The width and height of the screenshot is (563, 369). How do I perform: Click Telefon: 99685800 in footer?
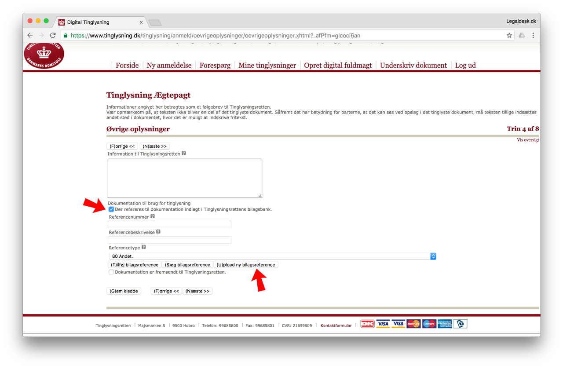coord(220,325)
